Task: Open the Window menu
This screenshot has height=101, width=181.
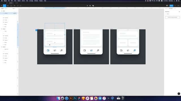Action: click(x=36, y=1)
